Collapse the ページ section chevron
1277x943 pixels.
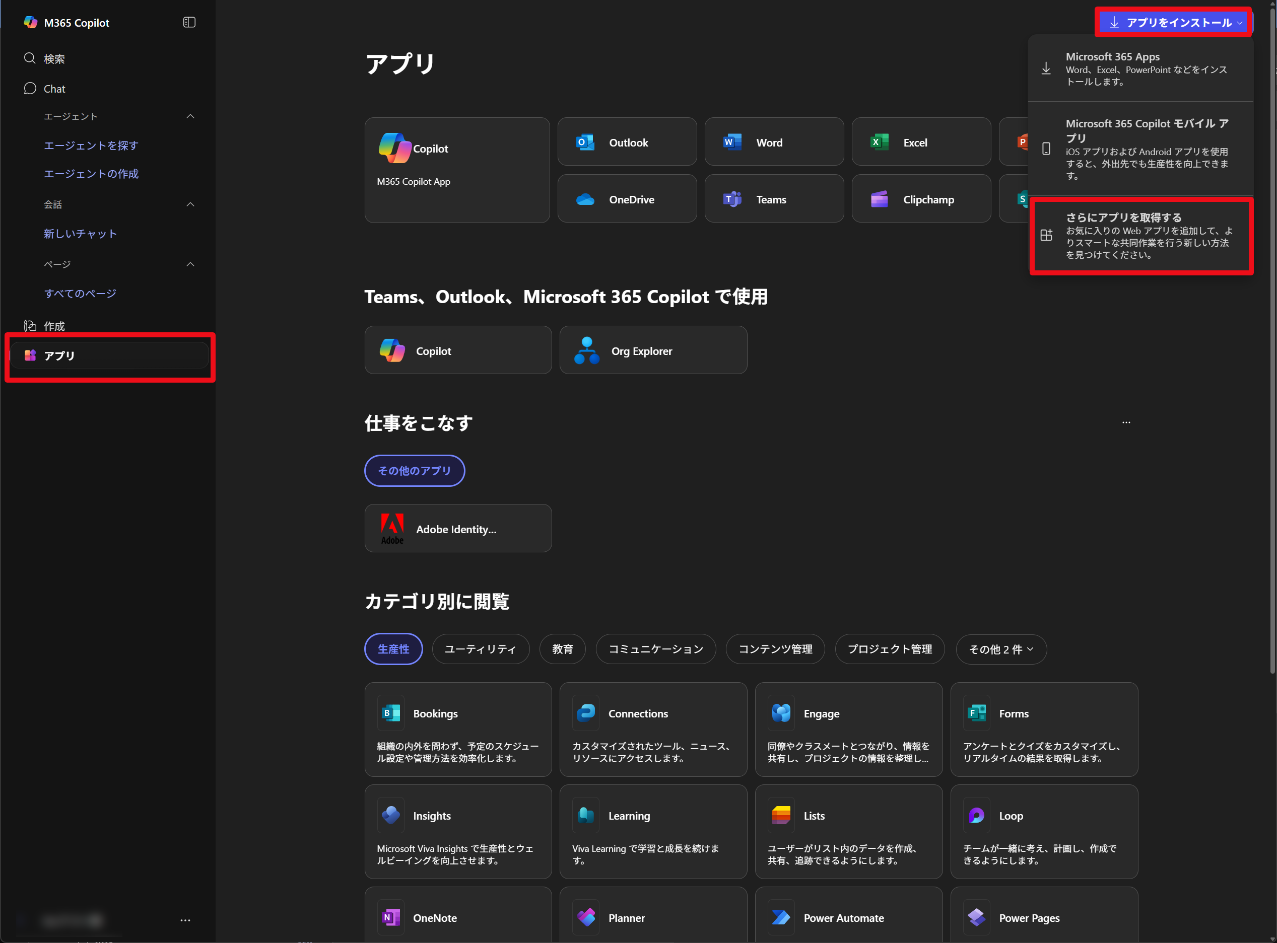(190, 264)
